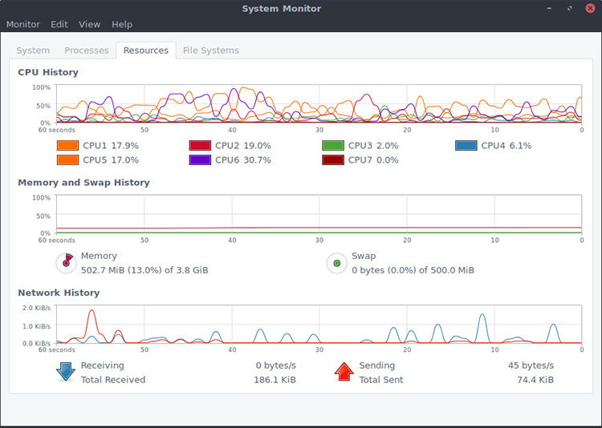The height and width of the screenshot is (428, 602).
Task: Pick the CPU2 color swatch
Action: click(200, 146)
